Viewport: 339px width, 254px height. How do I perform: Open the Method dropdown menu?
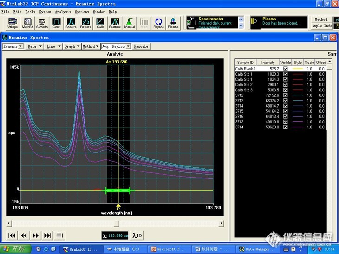(91, 46)
